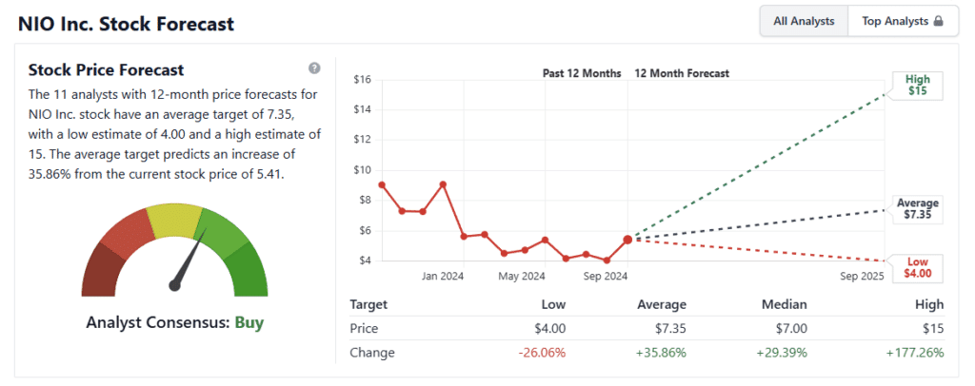Click the analyst consensus gauge needle
The image size is (975, 386).
click(x=189, y=263)
